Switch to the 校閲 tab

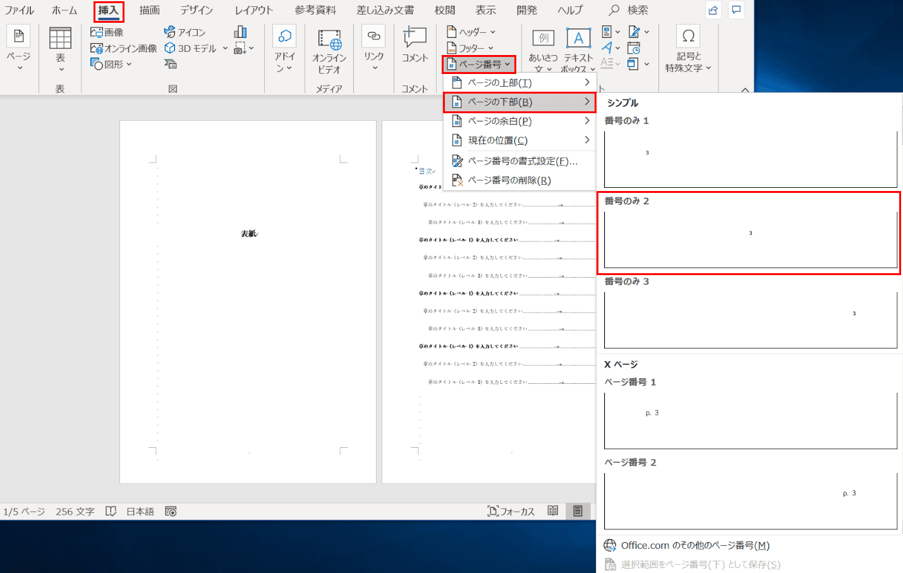(445, 10)
